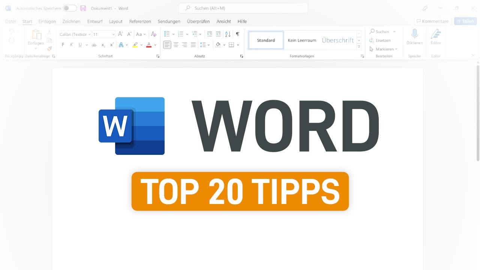Open the highlight color dropdown arrow
Screen dimensions: 480x270
pos(141,45)
